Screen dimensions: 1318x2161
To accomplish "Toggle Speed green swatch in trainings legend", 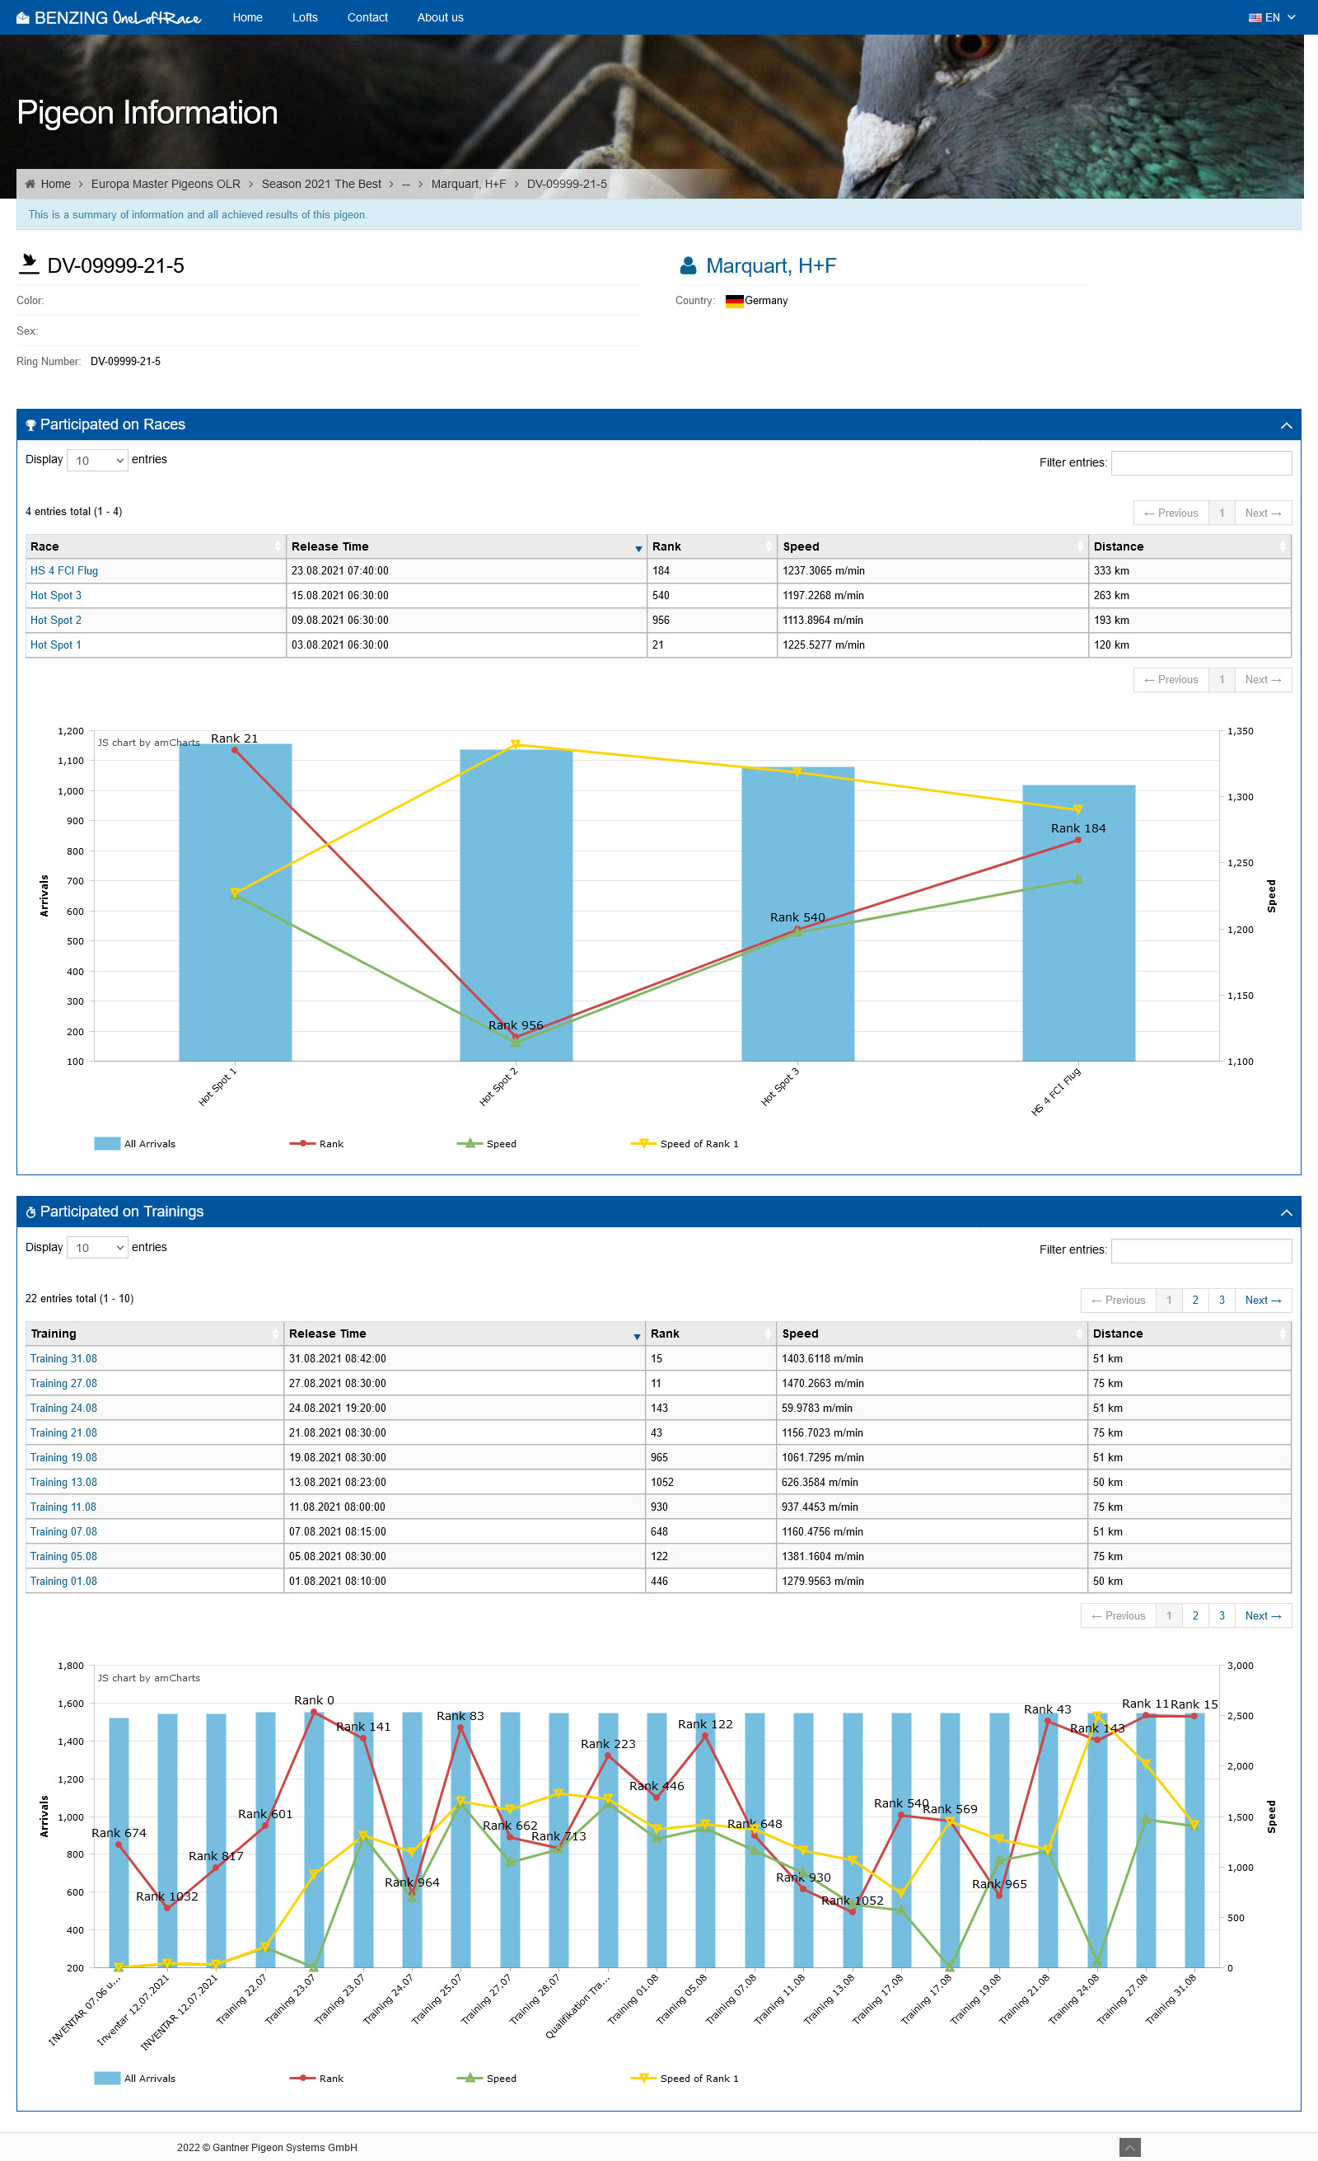I will click(x=470, y=2078).
